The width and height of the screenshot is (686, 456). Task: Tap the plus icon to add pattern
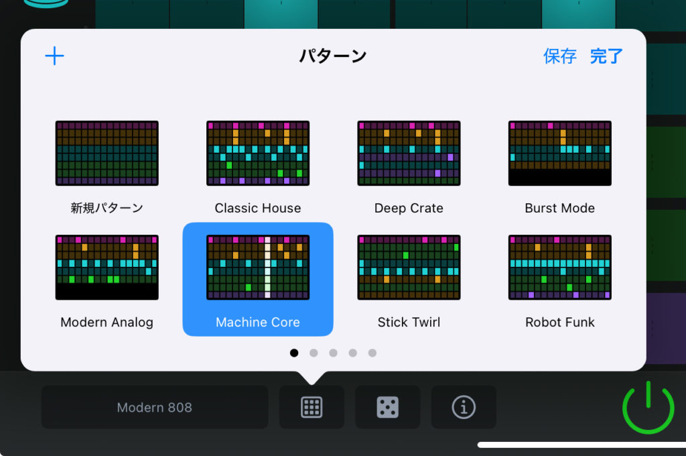coord(54,56)
